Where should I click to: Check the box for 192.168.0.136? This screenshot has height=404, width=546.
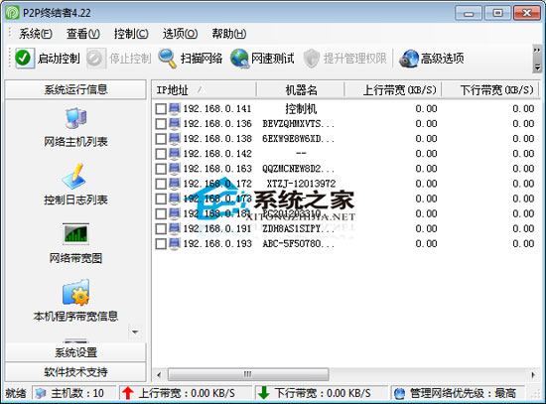[161, 124]
